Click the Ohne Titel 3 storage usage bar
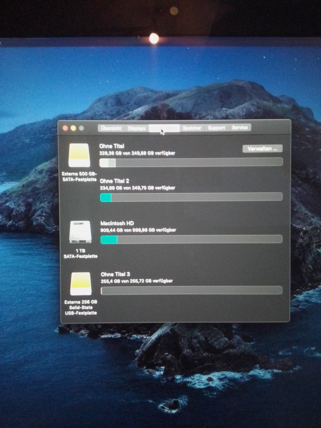The height and width of the screenshot is (428, 321). (x=191, y=290)
